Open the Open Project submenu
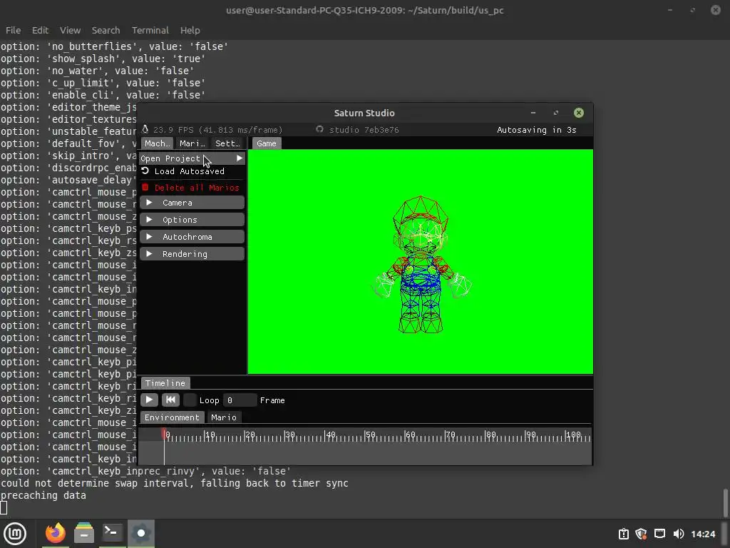The image size is (730, 548). [x=192, y=158]
